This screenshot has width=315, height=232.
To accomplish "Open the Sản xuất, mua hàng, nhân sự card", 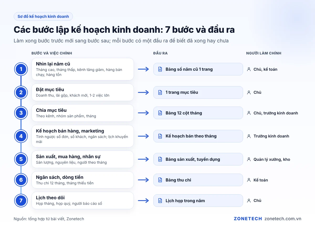I will point(83,159).
